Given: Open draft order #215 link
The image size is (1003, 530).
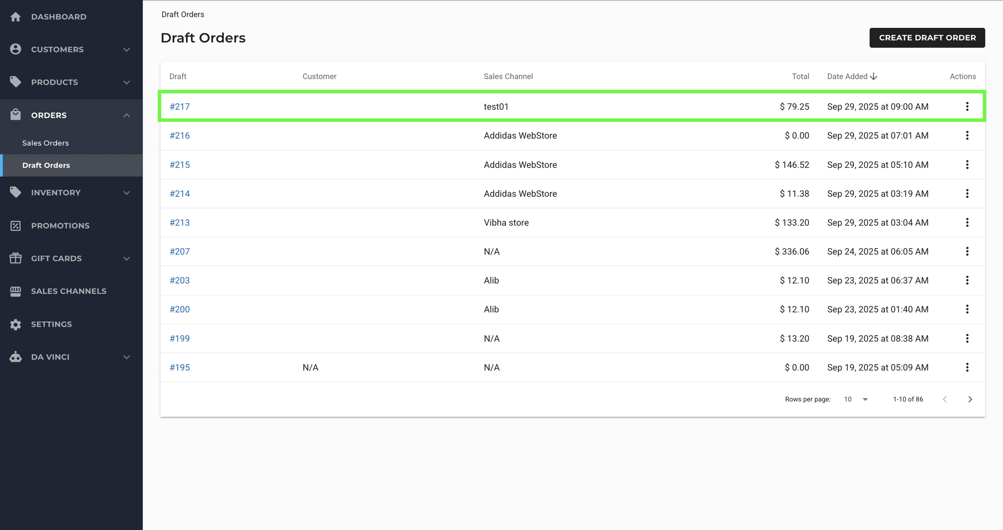Looking at the screenshot, I should tap(179, 165).
